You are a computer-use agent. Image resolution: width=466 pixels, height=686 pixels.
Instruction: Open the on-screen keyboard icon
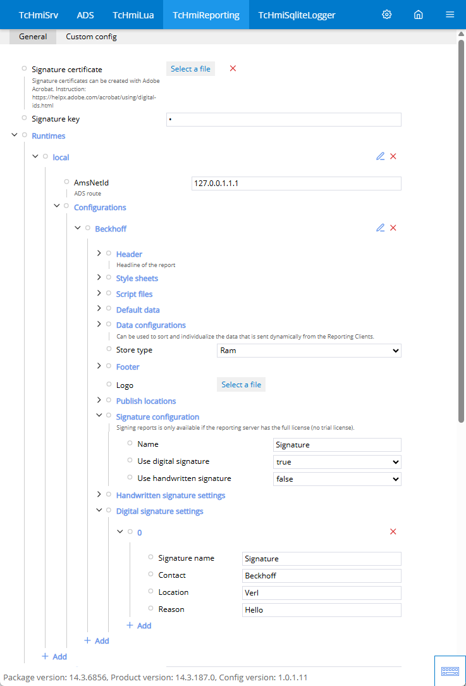coord(450,670)
